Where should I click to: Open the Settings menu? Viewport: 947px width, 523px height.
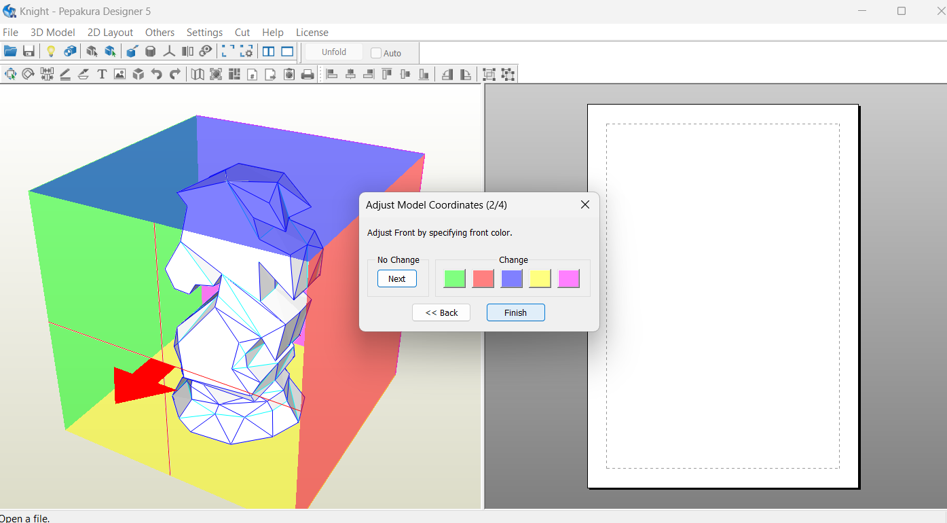(x=204, y=33)
